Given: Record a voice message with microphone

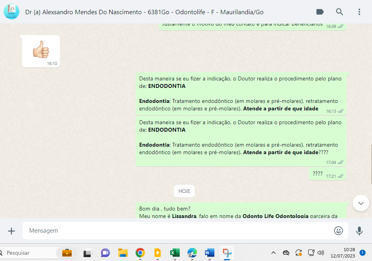Looking at the screenshot, I should click(x=359, y=231).
